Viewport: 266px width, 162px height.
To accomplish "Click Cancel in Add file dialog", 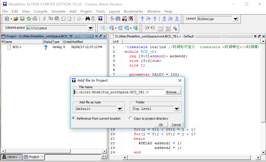I will pyautogui.click(x=176, y=125).
